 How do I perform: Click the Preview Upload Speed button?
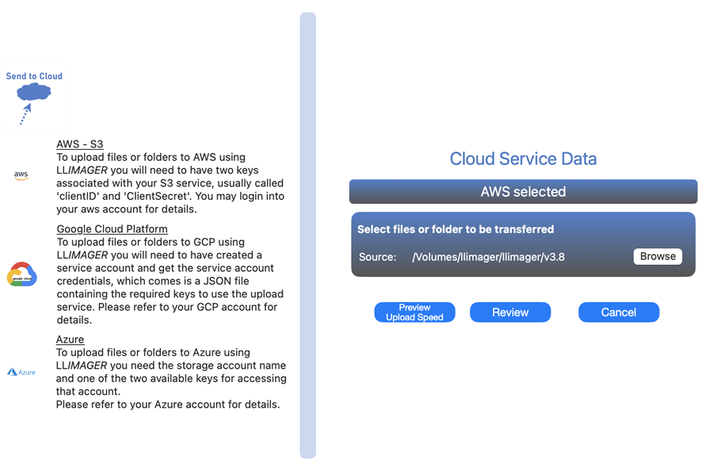click(414, 312)
